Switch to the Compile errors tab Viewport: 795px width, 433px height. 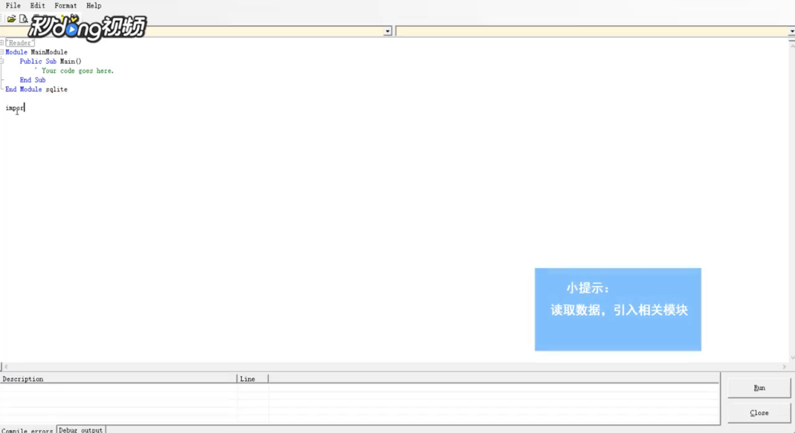[x=28, y=431]
